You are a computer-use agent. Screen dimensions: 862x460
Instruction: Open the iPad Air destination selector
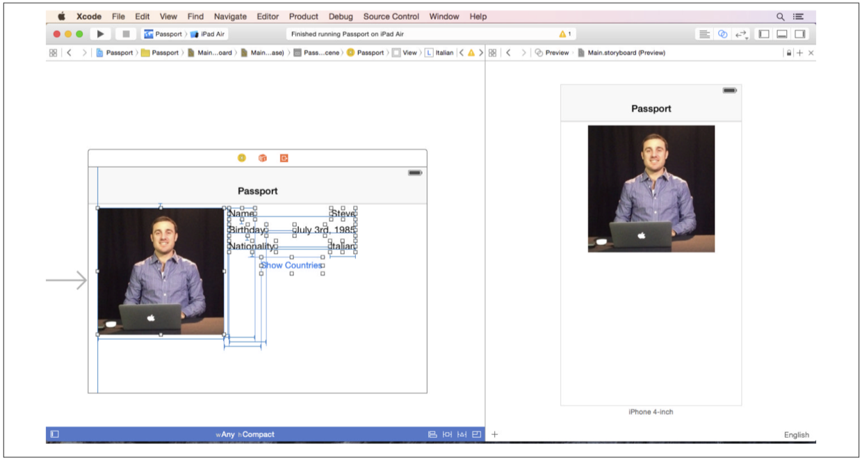[x=209, y=34]
